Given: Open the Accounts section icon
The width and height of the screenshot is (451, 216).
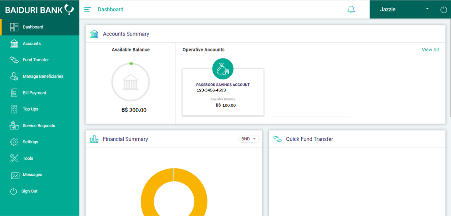Looking at the screenshot, I should (x=14, y=43).
